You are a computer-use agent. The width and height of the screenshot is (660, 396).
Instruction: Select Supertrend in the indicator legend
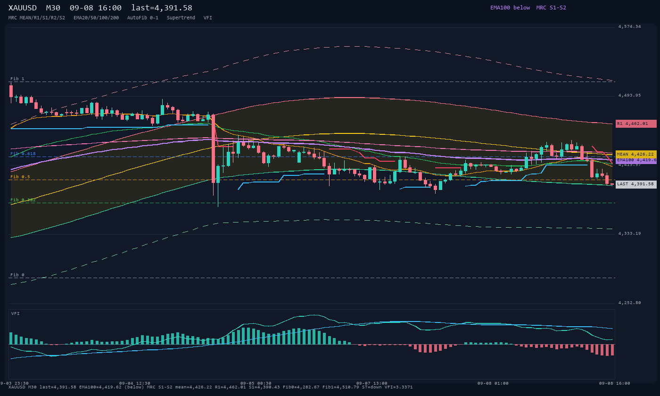click(181, 17)
